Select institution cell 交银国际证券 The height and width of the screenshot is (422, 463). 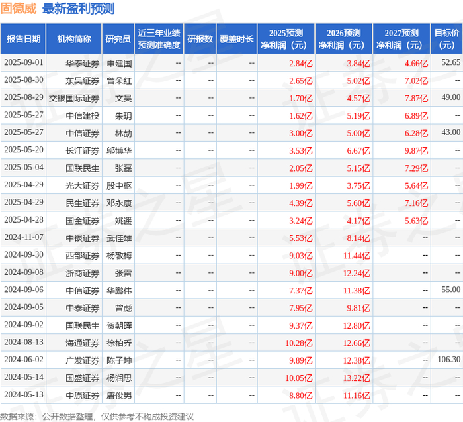[x=74, y=98]
